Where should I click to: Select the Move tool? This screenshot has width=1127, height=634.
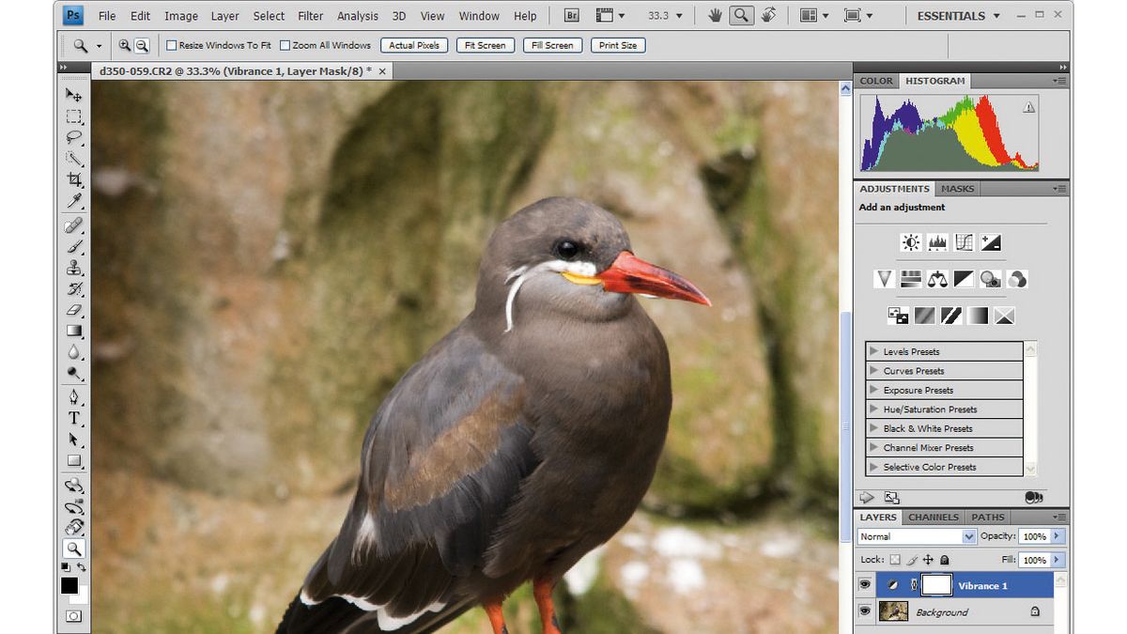[x=74, y=94]
